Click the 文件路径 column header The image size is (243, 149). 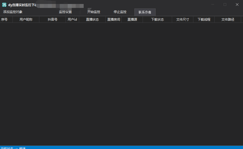[228, 20]
